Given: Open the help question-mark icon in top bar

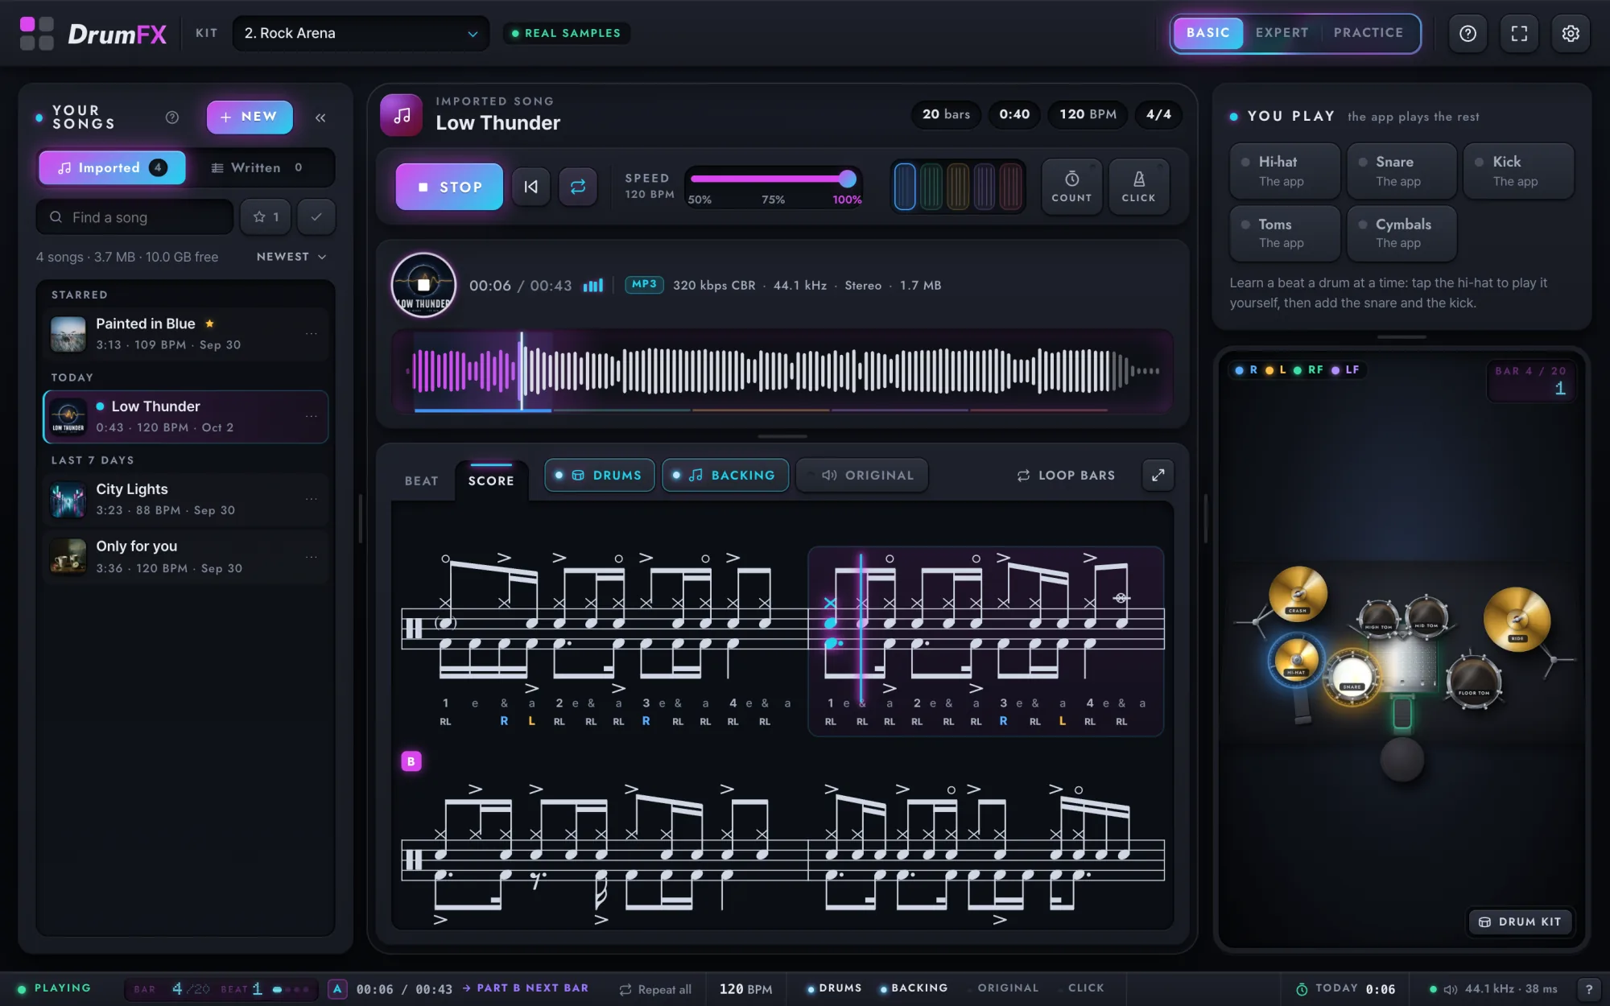Looking at the screenshot, I should [x=1468, y=33].
